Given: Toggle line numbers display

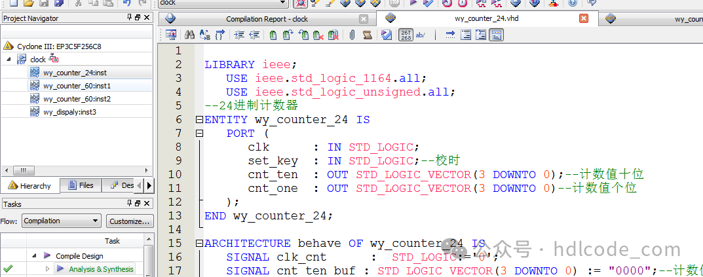Looking at the screenshot, I should tap(406, 35).
